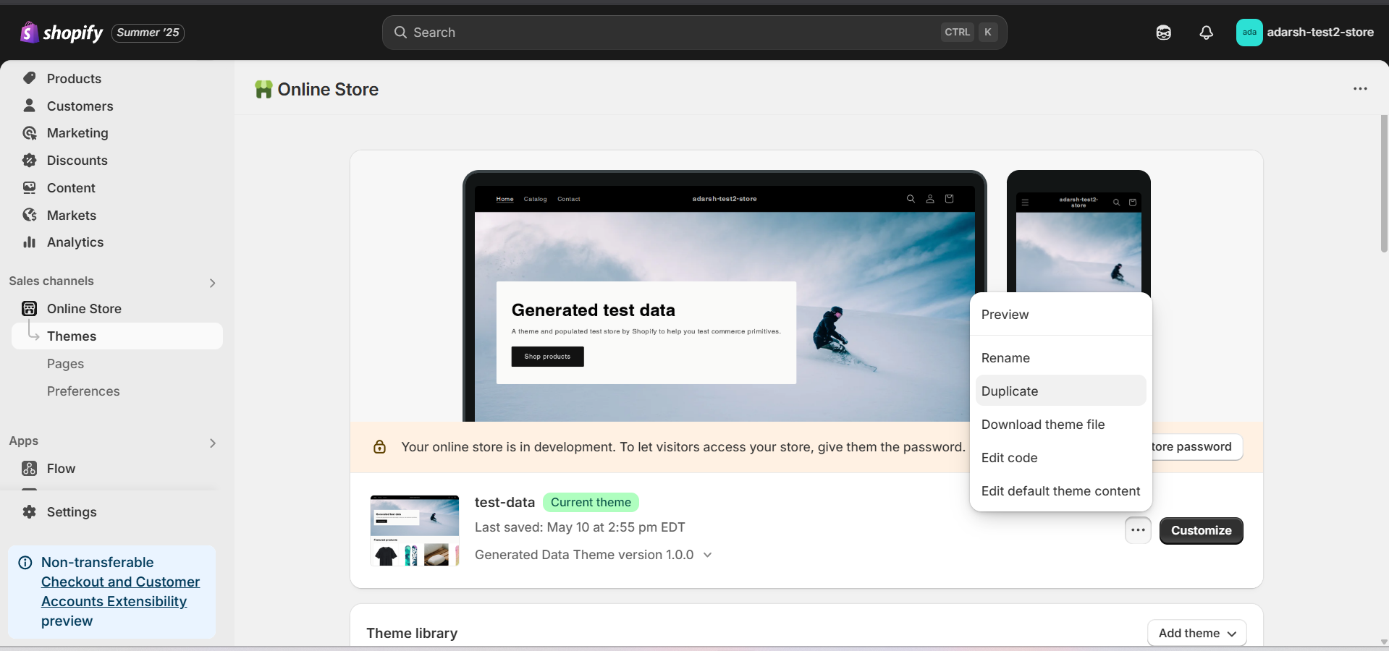Open notifications with the bell icon
The width and height of the screenshot is (1389, 651).
click(1206, 33)
